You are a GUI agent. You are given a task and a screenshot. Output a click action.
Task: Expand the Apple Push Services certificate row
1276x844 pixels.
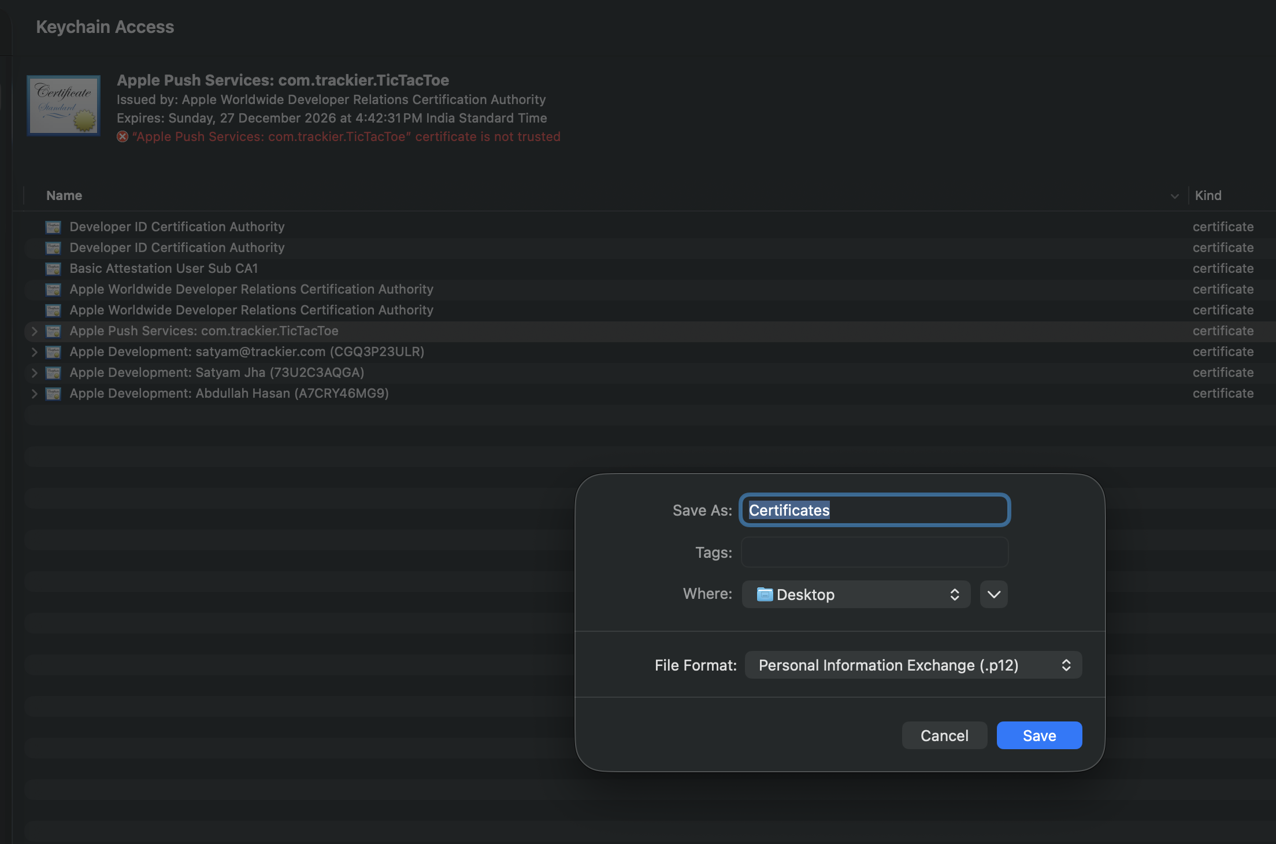click(34, 331)
